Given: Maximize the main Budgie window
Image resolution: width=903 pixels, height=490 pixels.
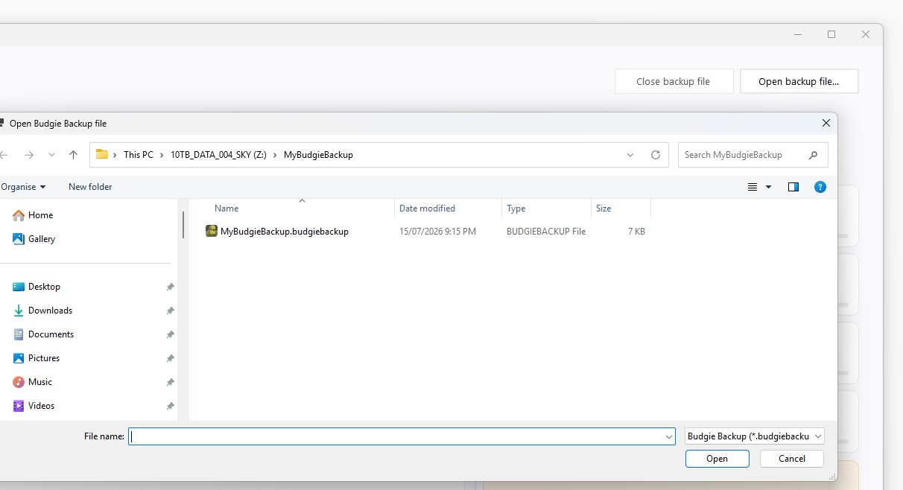Looking at the screenshot, I should click(831, 34).
